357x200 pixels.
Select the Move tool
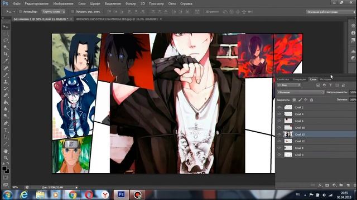(x=6, y=27)
